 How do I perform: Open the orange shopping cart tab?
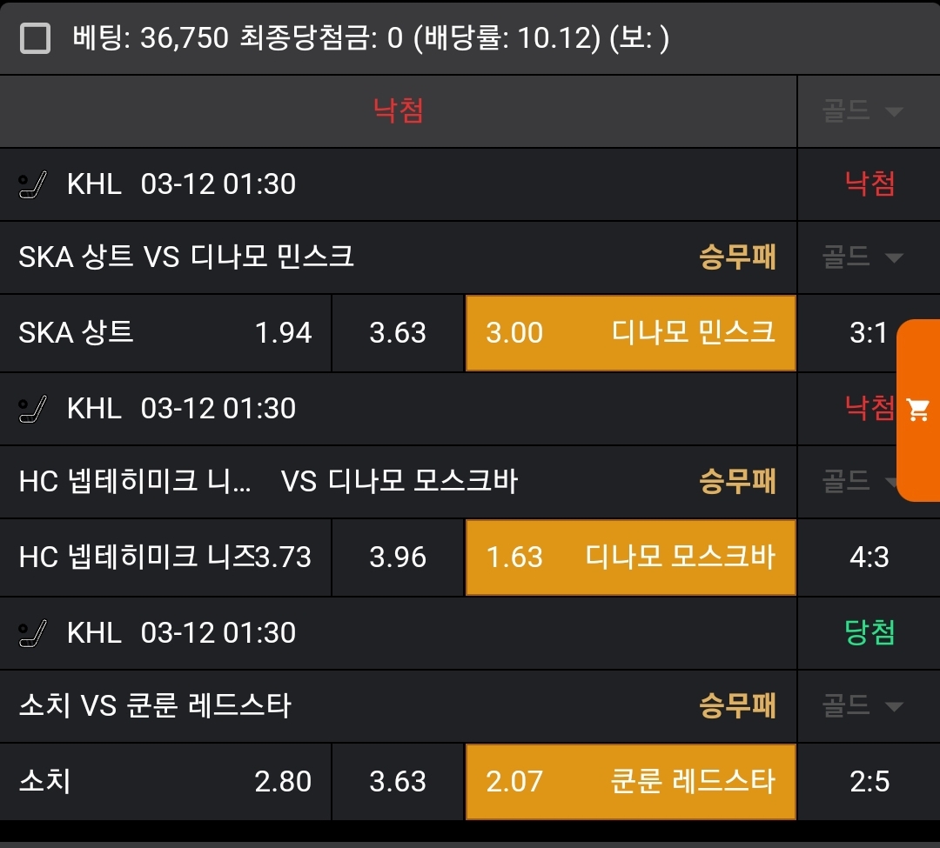(x=918, y=410)
